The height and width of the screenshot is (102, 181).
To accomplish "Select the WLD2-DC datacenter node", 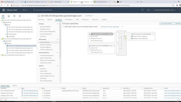I will (8, 41).
